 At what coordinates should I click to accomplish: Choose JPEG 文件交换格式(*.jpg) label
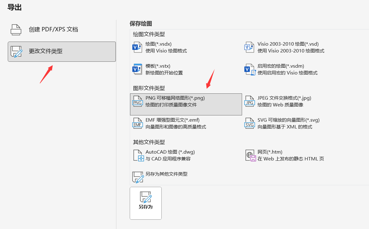coord(284,98)
